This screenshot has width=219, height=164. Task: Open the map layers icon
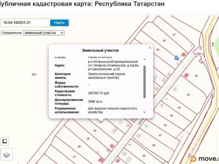click(x=7, y=154)
